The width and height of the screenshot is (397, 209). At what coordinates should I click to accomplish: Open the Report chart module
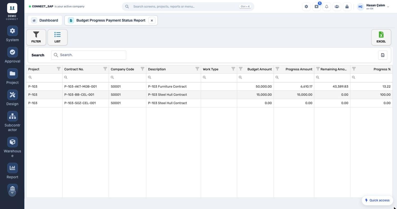click(x=12, y=171)
